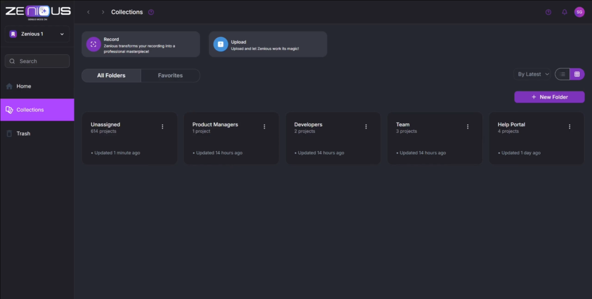Open options menu for Product Managers folder
This screenshot has width=592, height=299.
(x=264, y=127)
